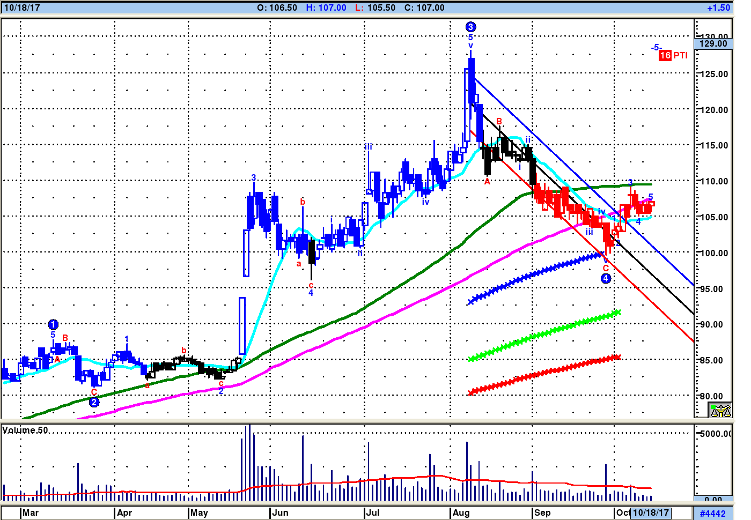751x520 pixels.
Task: Click the #4442 bar count box
Action: pyautogui.click(x=713, y=514)
